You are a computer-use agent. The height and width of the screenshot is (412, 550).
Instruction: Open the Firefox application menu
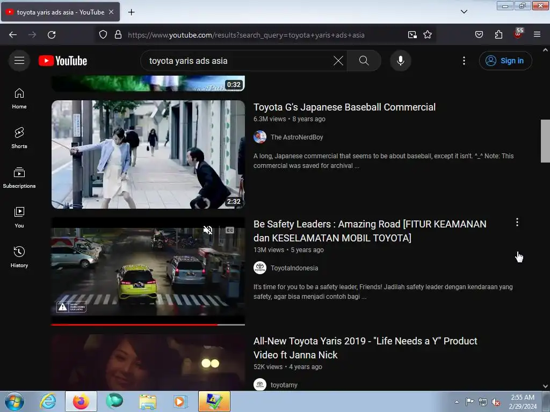(537, 34)
